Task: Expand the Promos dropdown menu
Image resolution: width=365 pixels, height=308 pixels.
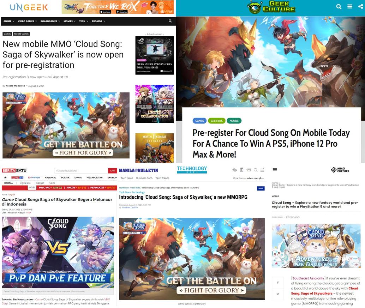Action: pos(98,21)
